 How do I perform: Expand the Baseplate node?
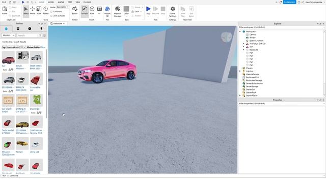243,50
